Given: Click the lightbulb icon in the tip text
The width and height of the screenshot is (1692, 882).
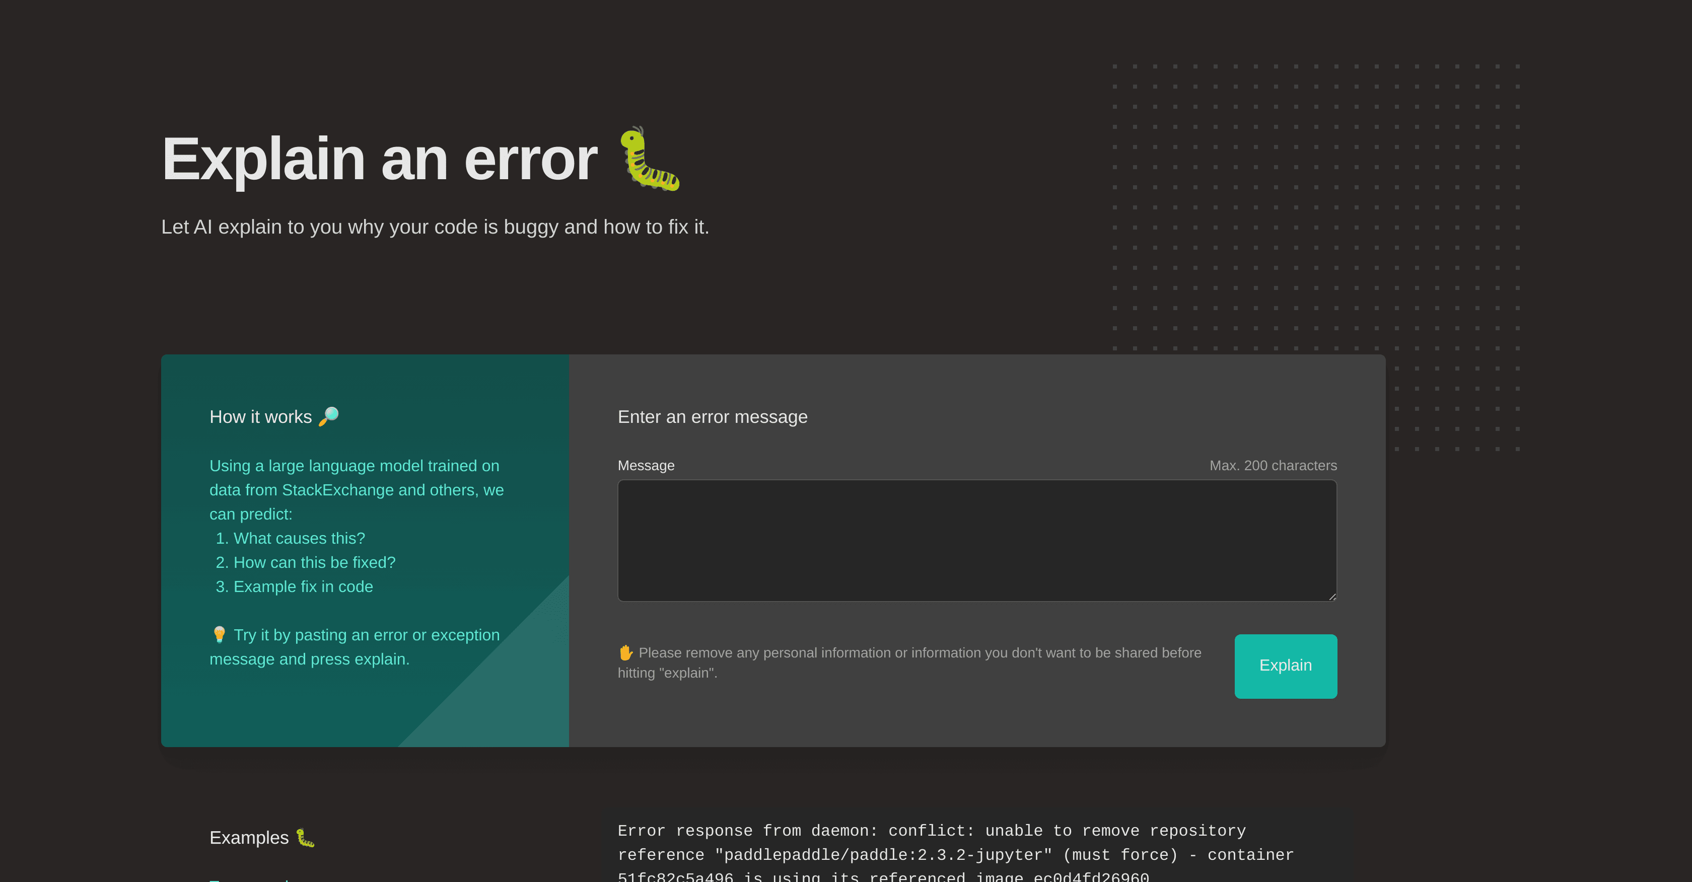Looking at the screenshot, I should pos(219,634).
